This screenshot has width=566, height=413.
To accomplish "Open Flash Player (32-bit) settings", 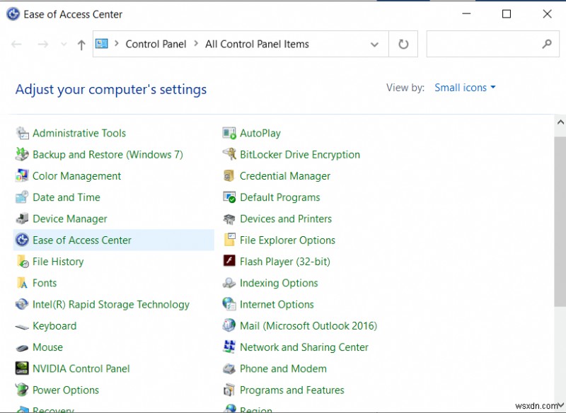I will coord(286,261).
